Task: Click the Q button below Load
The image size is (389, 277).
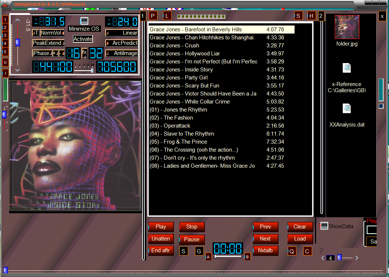Action: [x=292, y=251]
